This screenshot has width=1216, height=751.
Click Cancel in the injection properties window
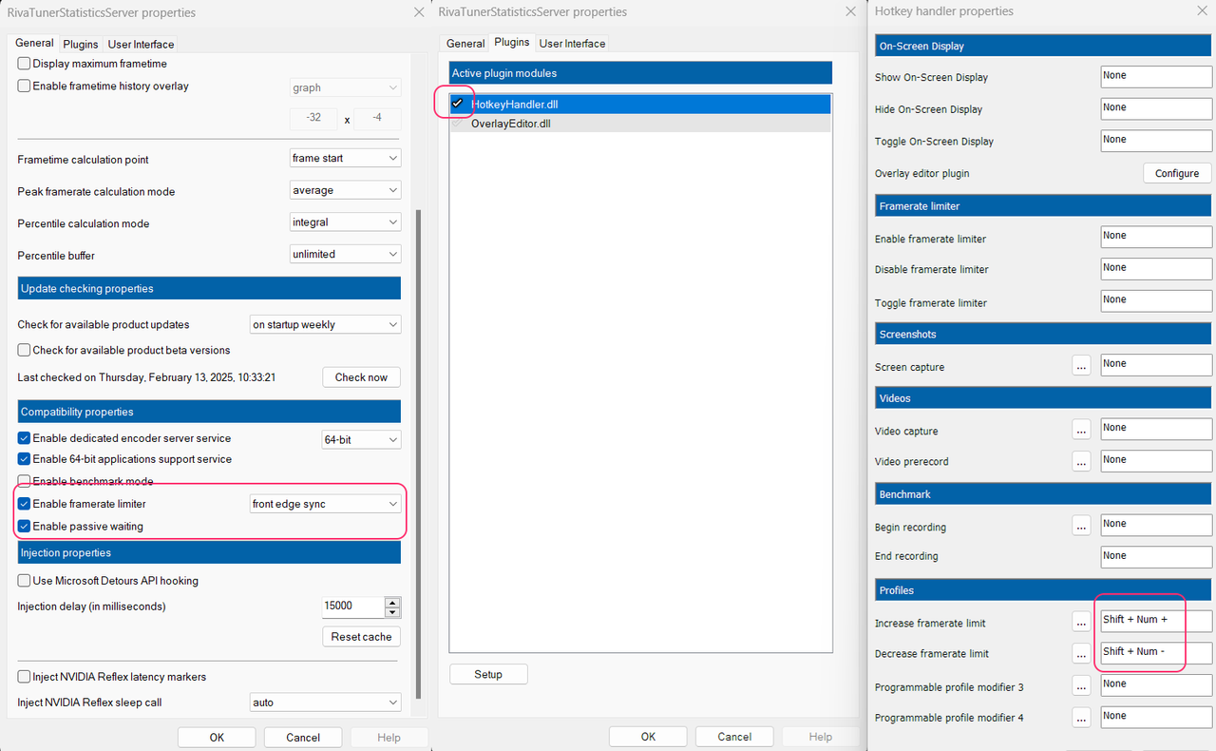tap(303, 738)
